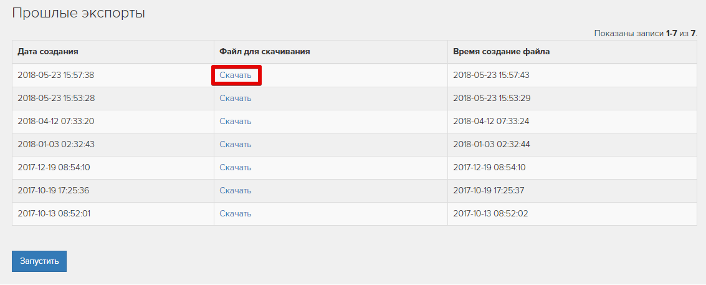The width and height of the screenshot is (706, 285).
Task: Click the Показаны записи 1-7 из 7 summary text
Action: coord(645,33)
